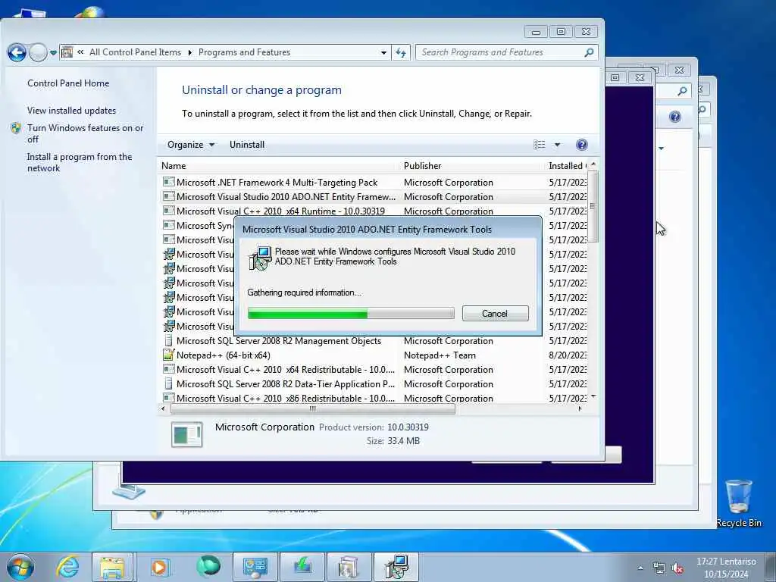Screen dimensions: 776x582
Task: Click the Refresh button in address bar
Action: pyautogui.click(x=401, y=52)
